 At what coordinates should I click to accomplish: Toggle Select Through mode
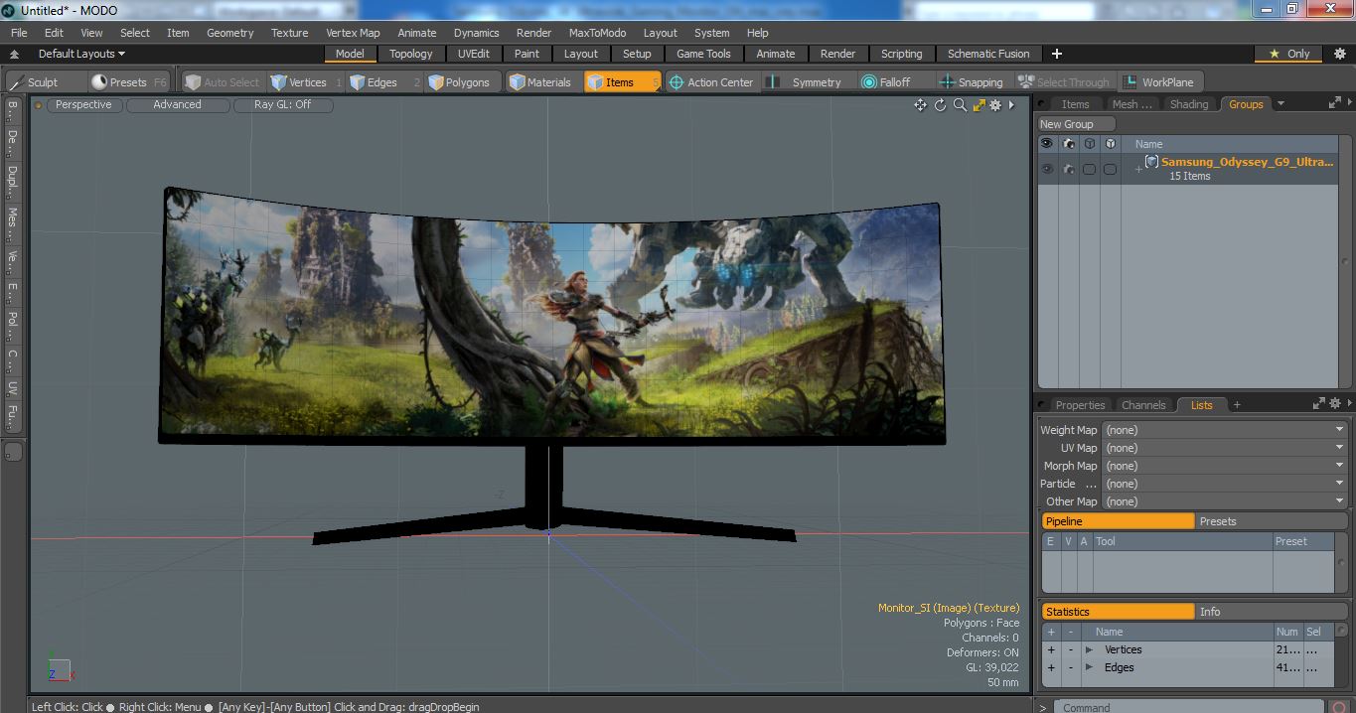1064,82
